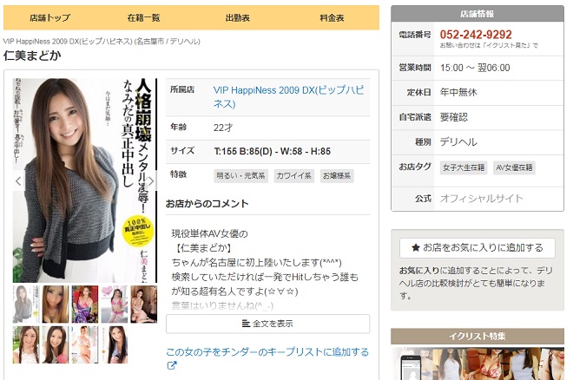Screen dimensions: 573x380
Task: Expand the comment with 全文を表示
Action: tap(267, 324)
